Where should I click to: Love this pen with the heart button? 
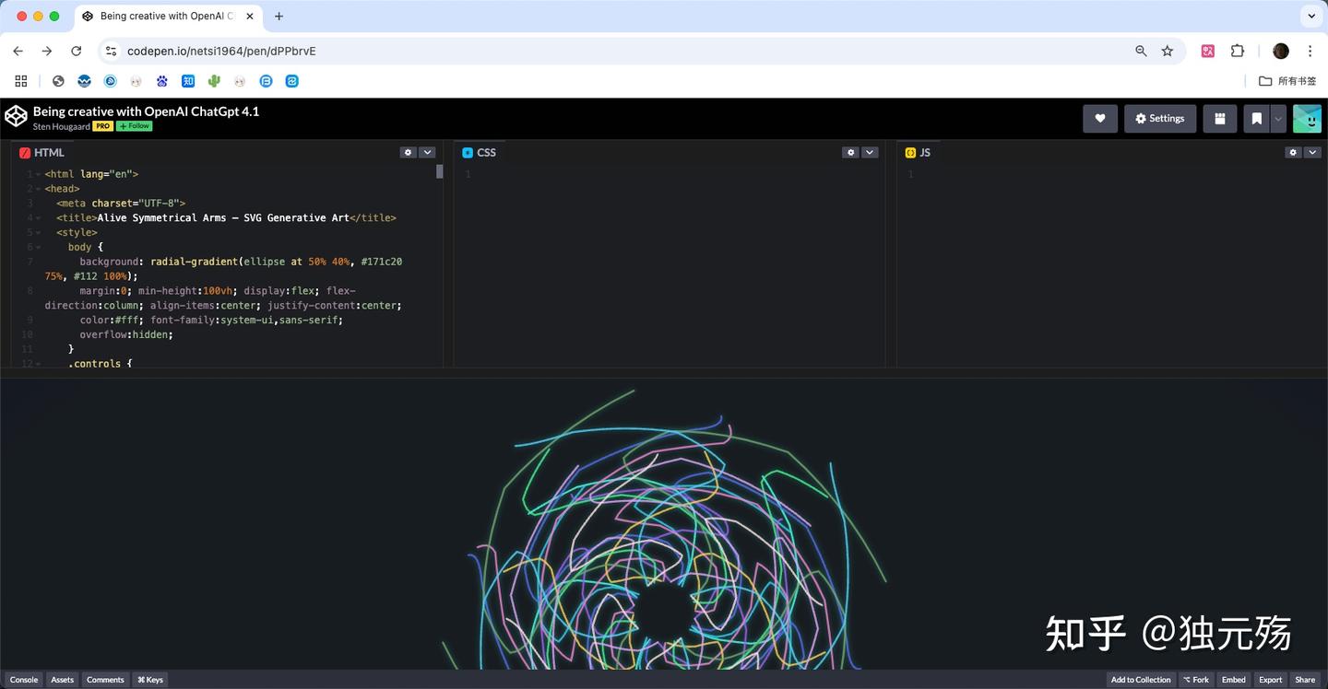[x=1100, y=118]
